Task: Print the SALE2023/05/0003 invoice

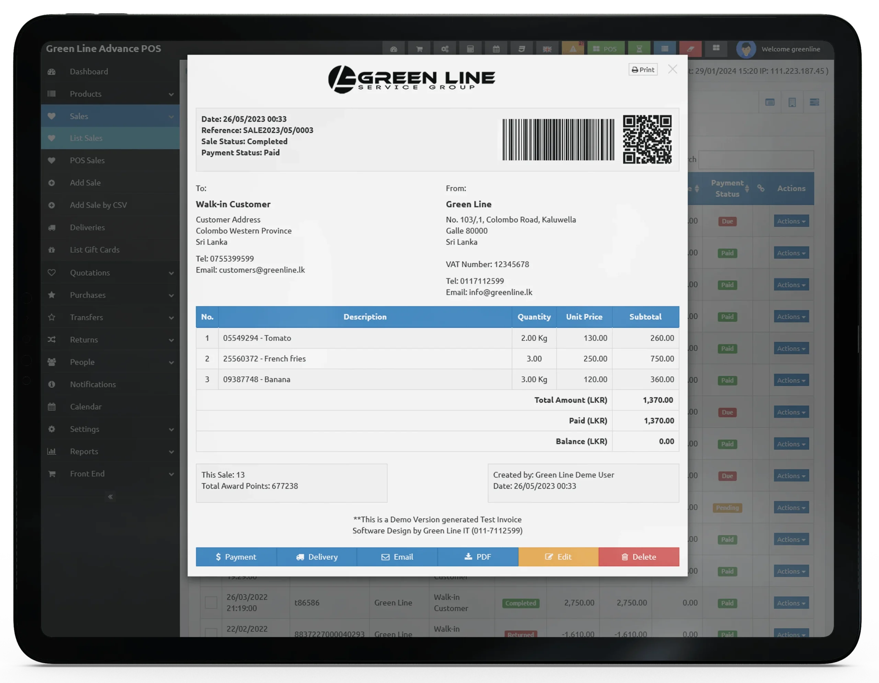Action: click(643, 69)
